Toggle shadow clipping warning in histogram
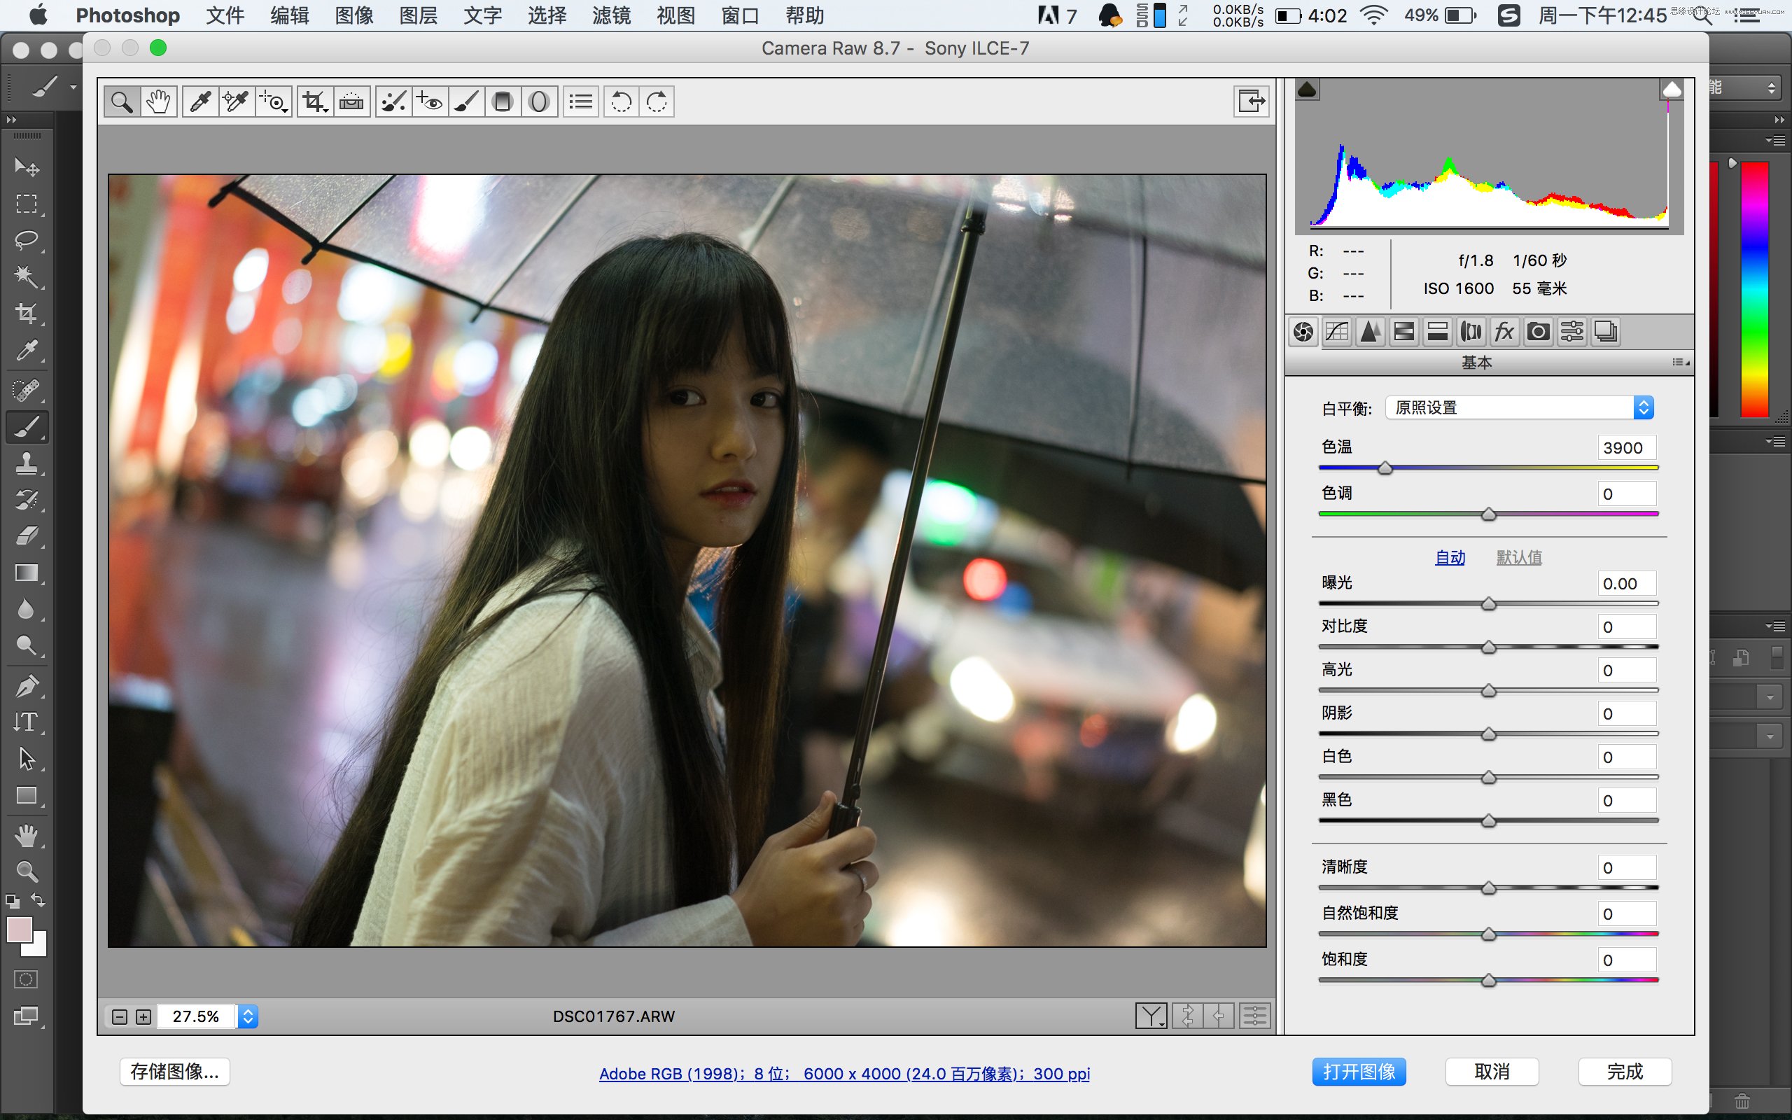The image size is (1792, 1120). coord(1307,90)
